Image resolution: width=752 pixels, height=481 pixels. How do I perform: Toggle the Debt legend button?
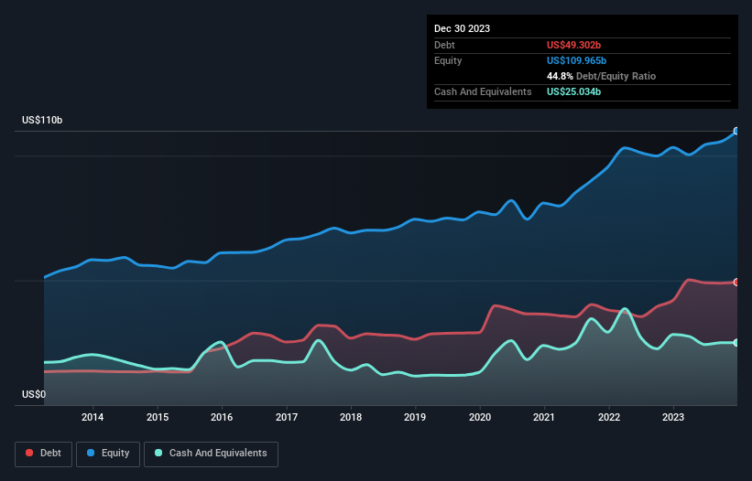coord(44,454)
